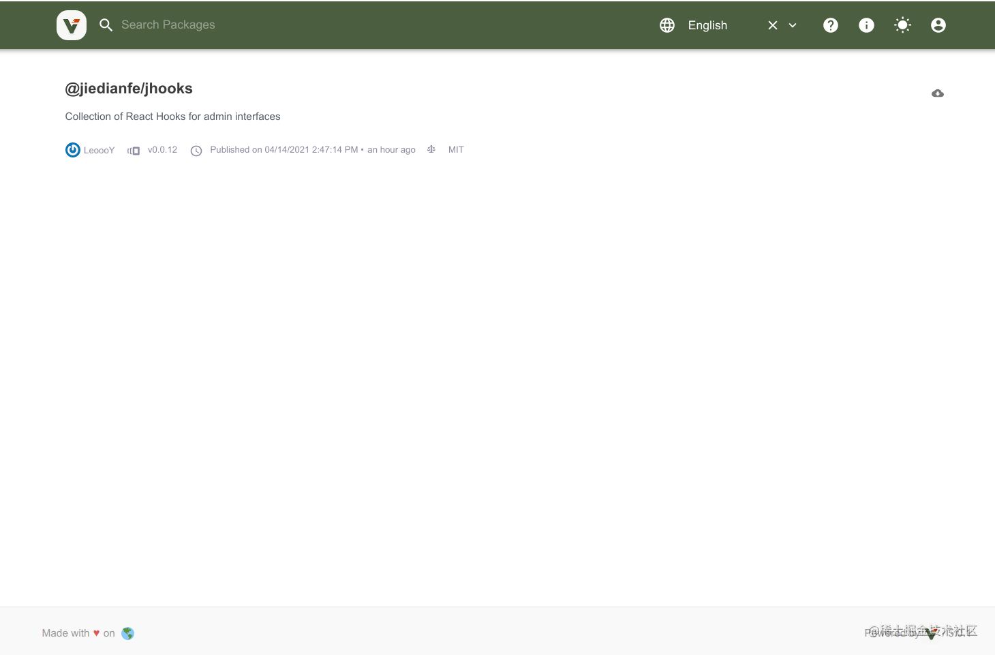
Task: Download tarball via cloud icon
Action: [x=938, y=93]
